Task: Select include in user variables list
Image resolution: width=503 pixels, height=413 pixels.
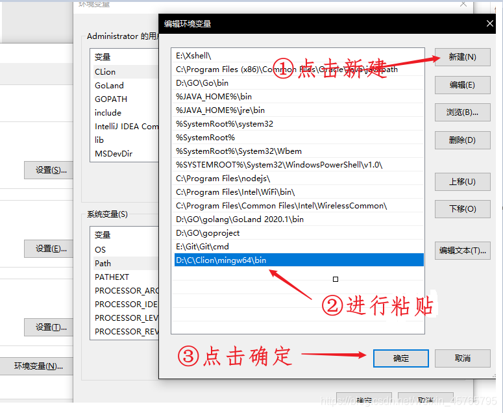Action: point(125,113)
